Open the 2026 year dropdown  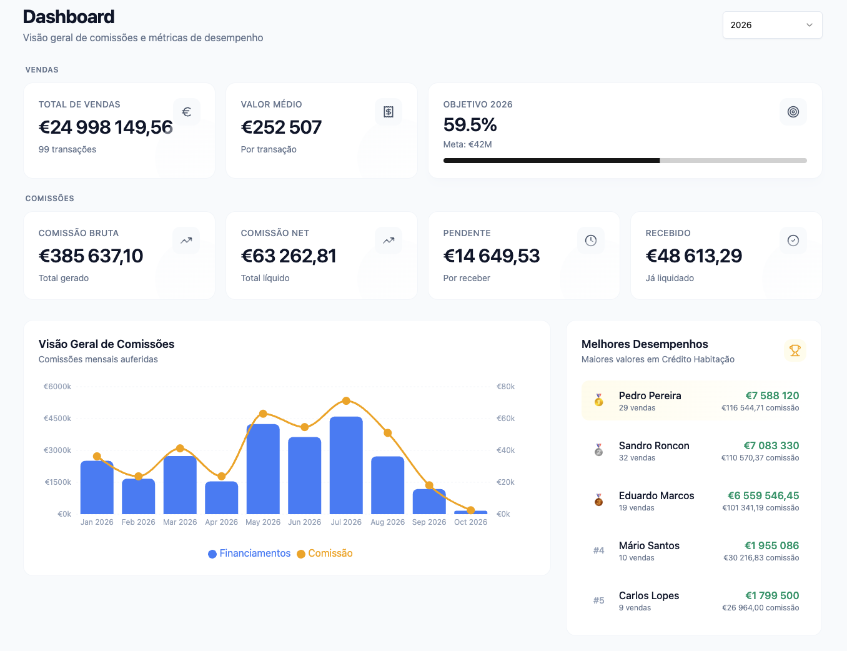pos(773,25)
